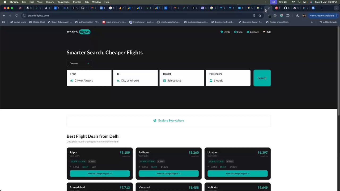
Task: Click the stealth flights logo
Action: pos(79,32)
